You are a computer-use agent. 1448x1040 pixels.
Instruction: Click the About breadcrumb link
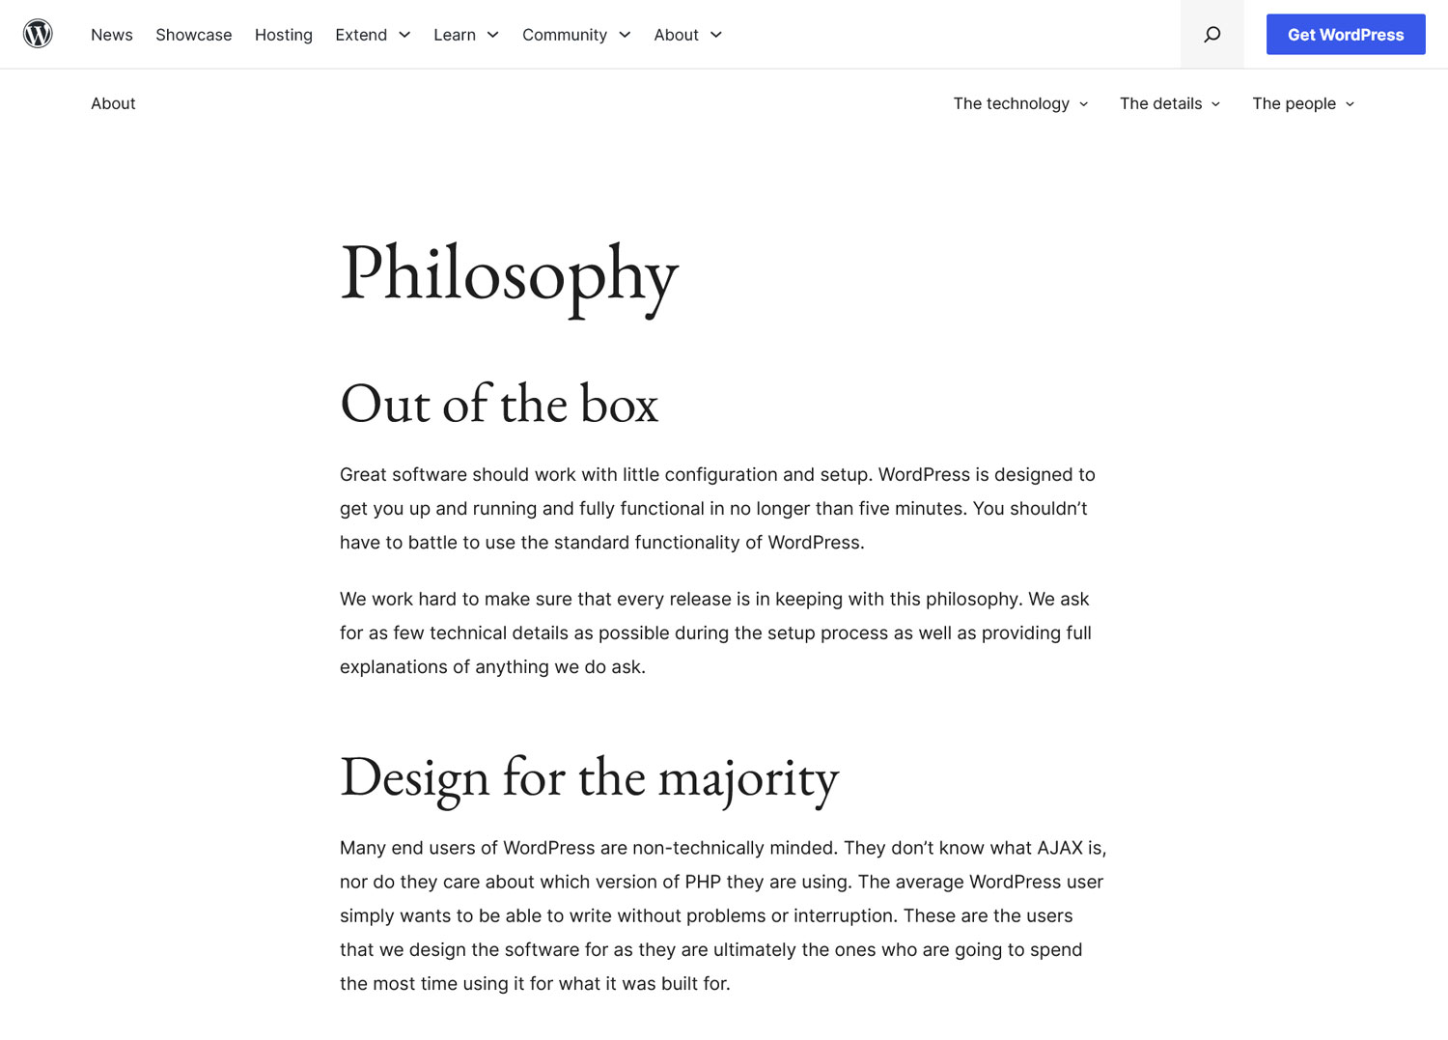click(113, 103)
